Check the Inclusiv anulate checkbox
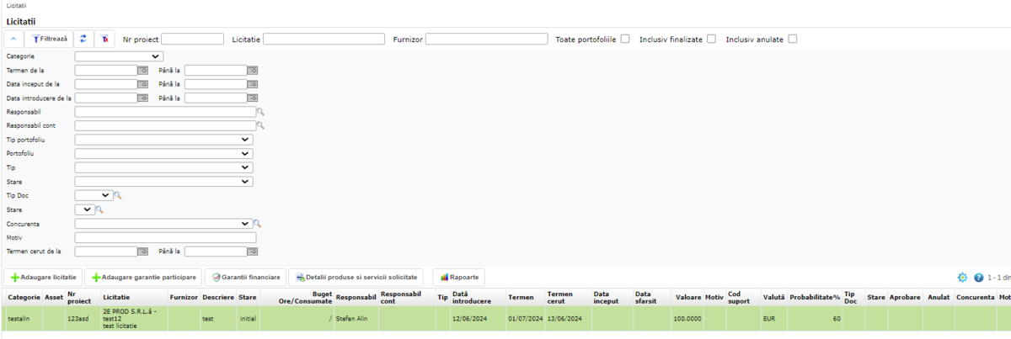The height and width of the screenshot is (339, 1011). 792,39
